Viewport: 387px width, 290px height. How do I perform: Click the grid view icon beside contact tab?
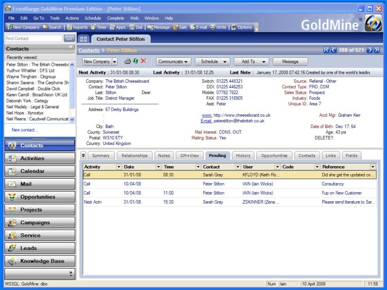tap(83, 39)
